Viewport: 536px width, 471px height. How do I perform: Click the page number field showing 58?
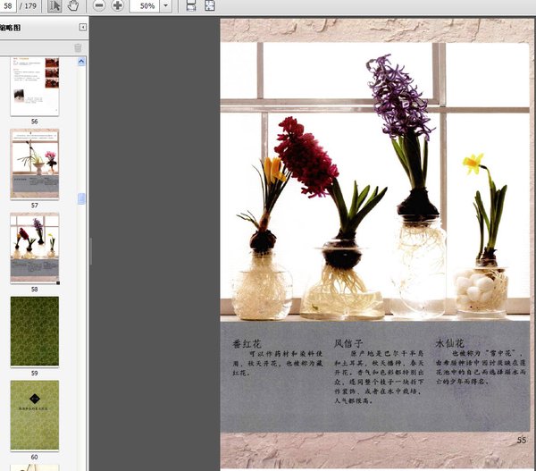(8, 6)
